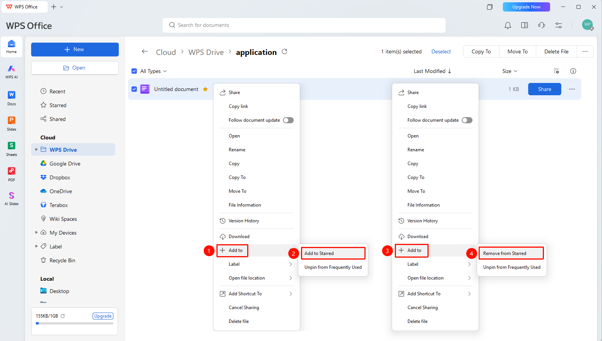The height and width of the screenshot is (341, 602).
Task: Click the Delete File toolbar button
Action: click(x=556, y=51)
